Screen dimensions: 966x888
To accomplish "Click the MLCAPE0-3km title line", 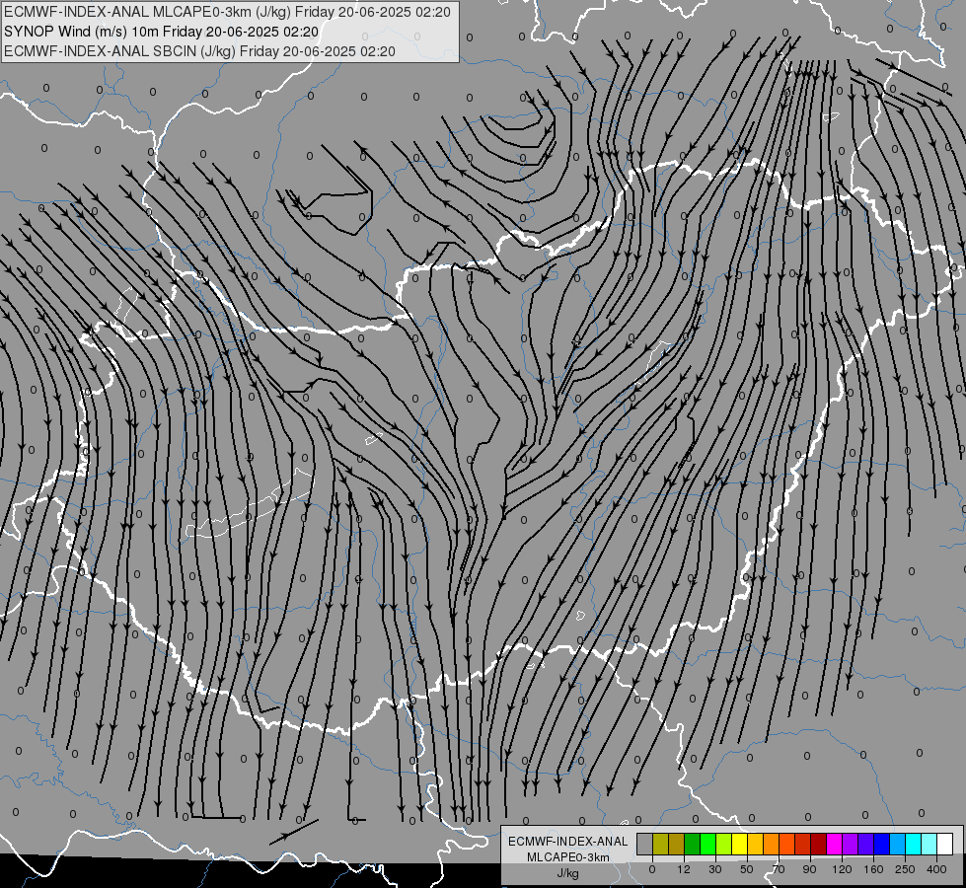I will (227, 12).
